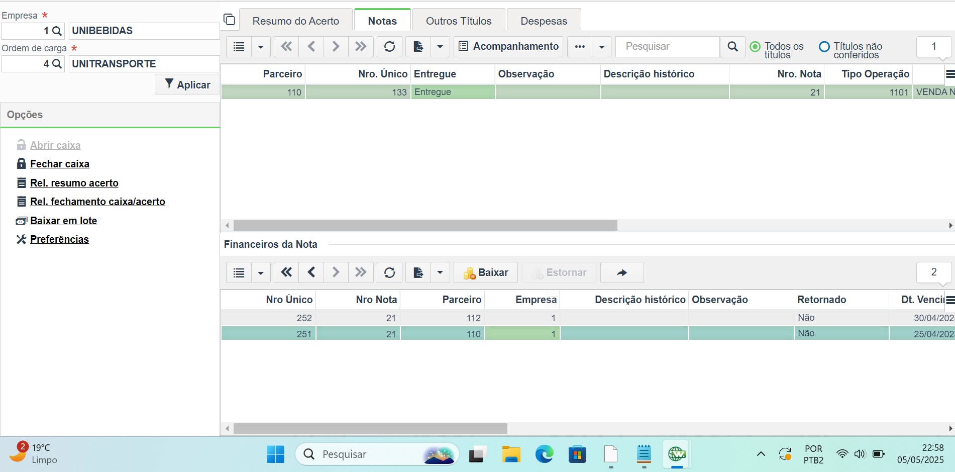Open Rel. fechamento caixa/acerto link
This screenshot has height=472, width=955.
[x=97, y=202]
